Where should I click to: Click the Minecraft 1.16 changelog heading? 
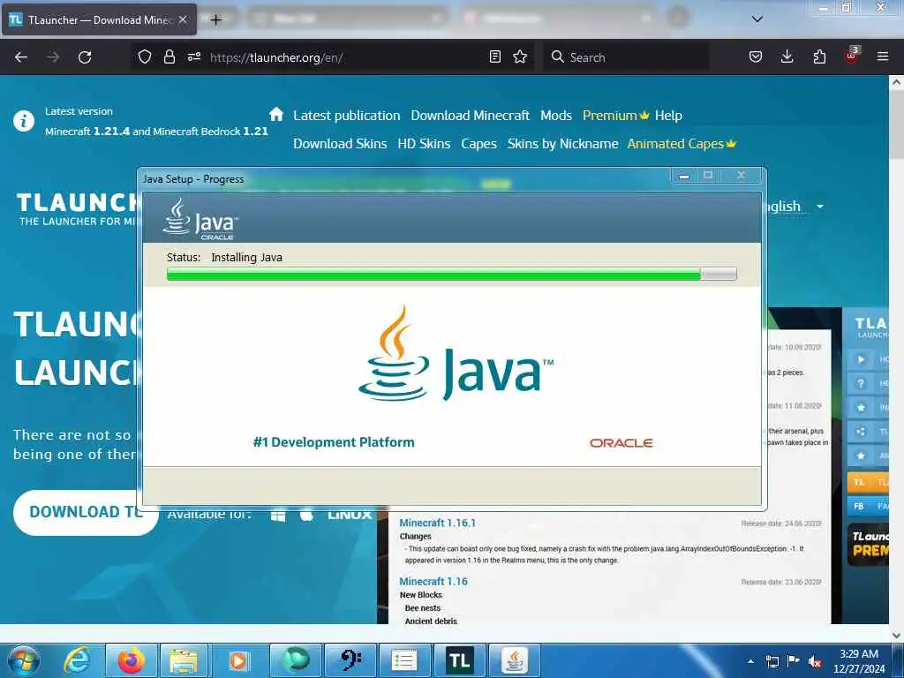point(433,582)
